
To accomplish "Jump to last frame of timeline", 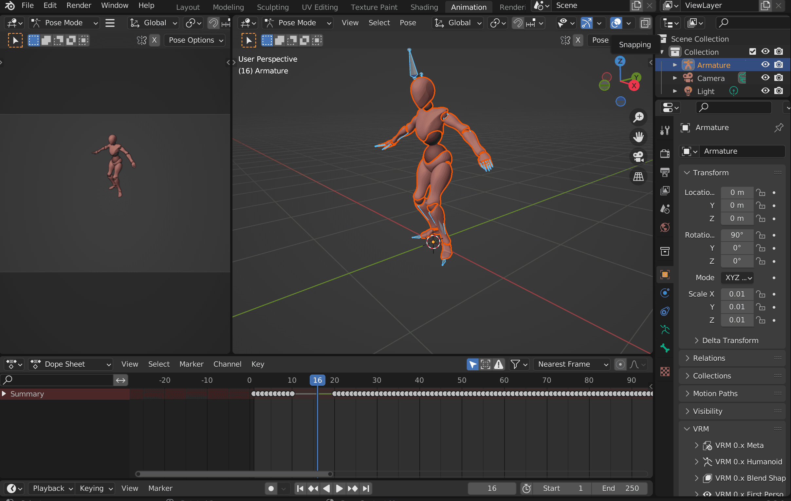I will coord(366,489).
